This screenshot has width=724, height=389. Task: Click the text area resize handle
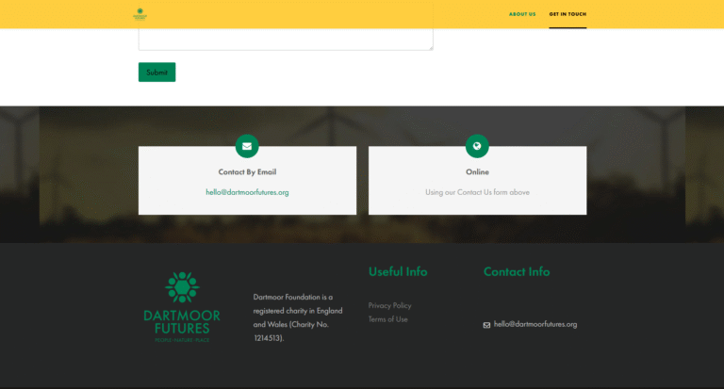click(x=430, y=47)
